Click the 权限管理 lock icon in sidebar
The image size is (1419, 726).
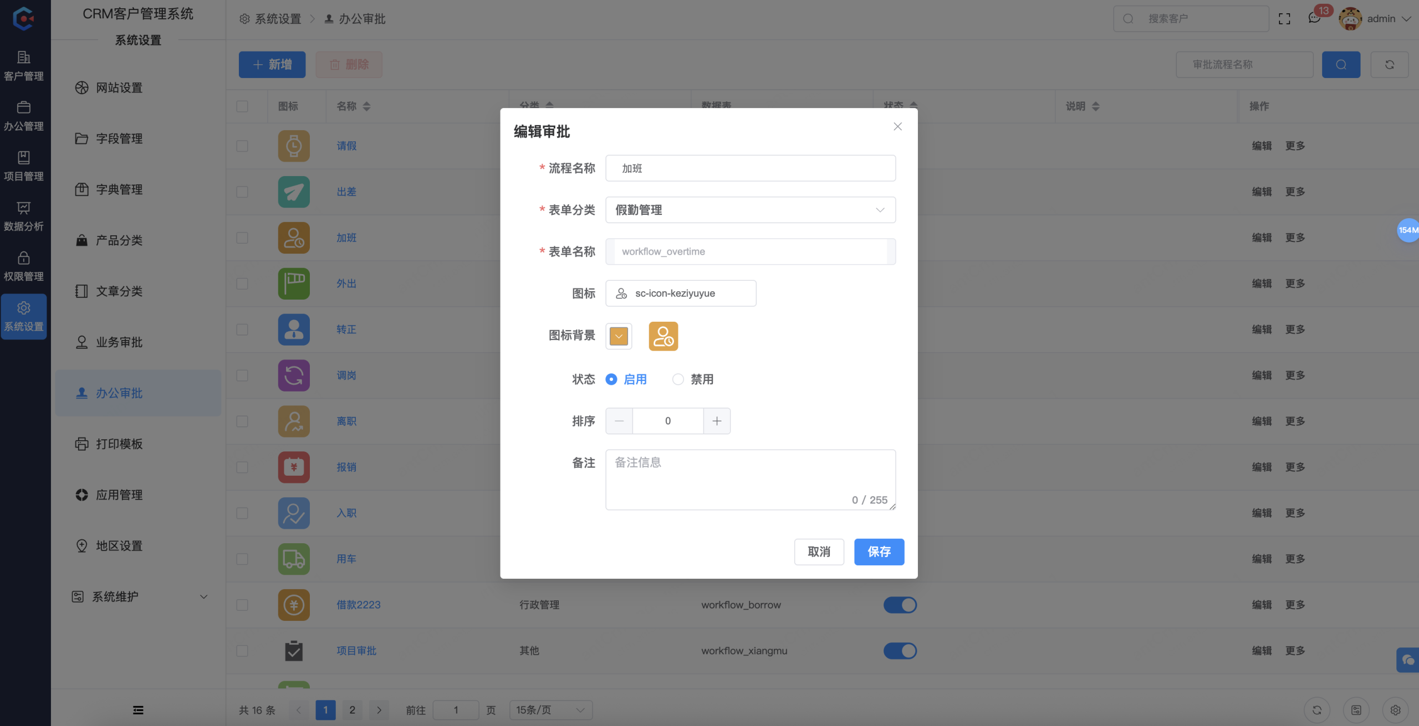click(x=23, y=266)
